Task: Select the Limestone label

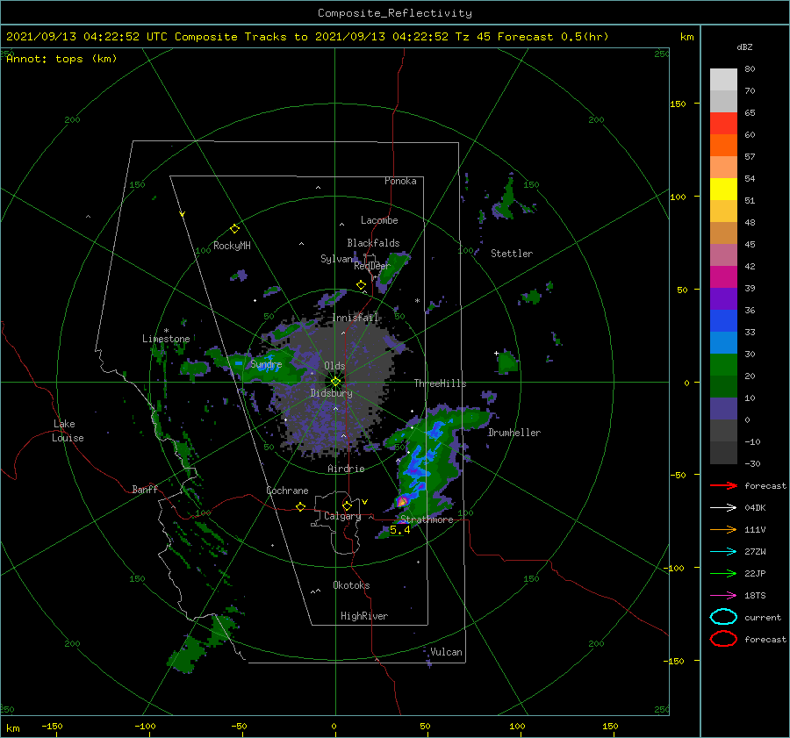Action: click(166, 339)
